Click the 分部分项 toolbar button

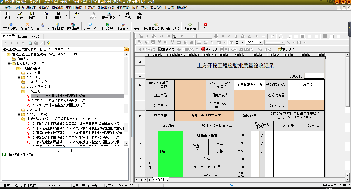[x=209, y=49]
